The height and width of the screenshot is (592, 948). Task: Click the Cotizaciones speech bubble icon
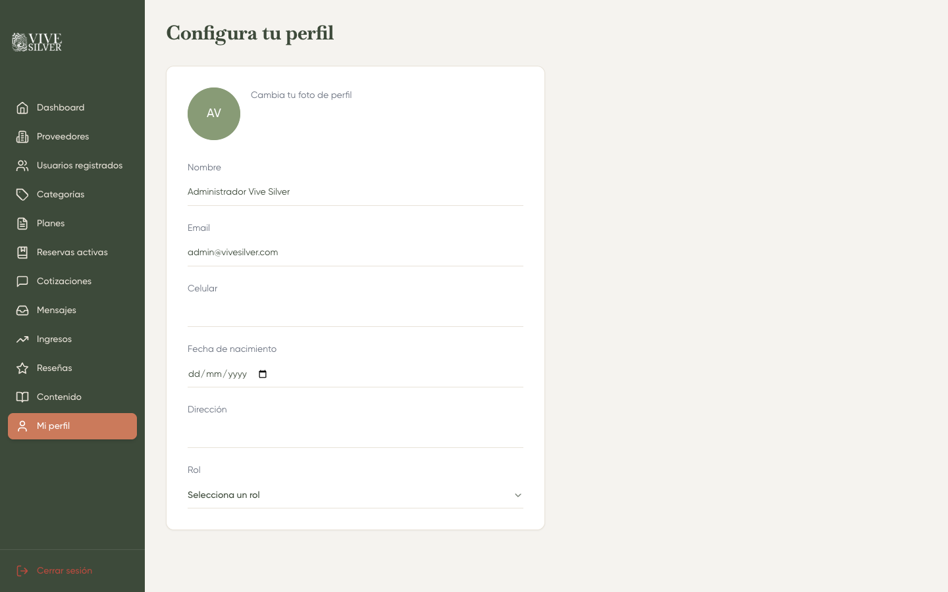coord(22,281)
